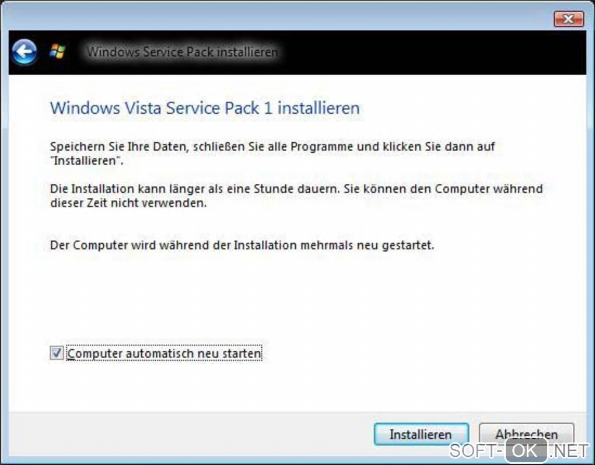Click the Windows logo icon in header
Screen dimensions: 595x465
tap(57, 52)
